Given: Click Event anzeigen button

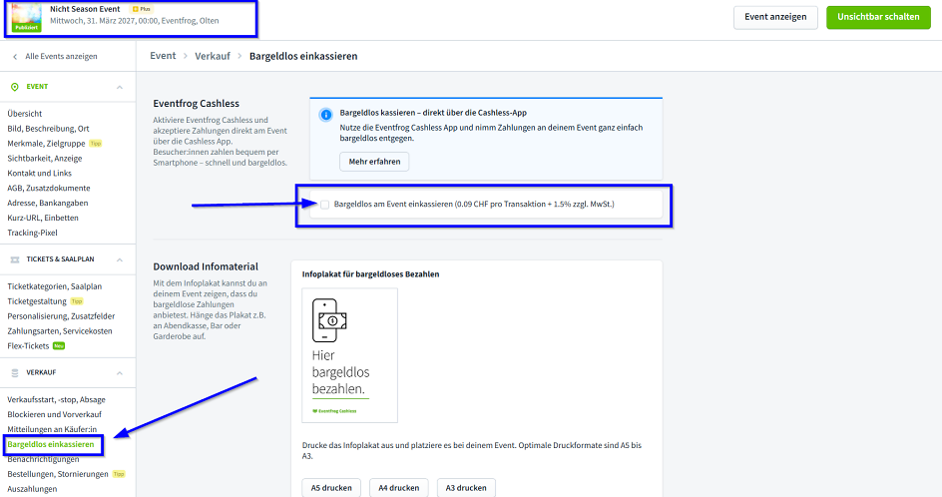Looking at the screenshot, I should tap(775, 17).
